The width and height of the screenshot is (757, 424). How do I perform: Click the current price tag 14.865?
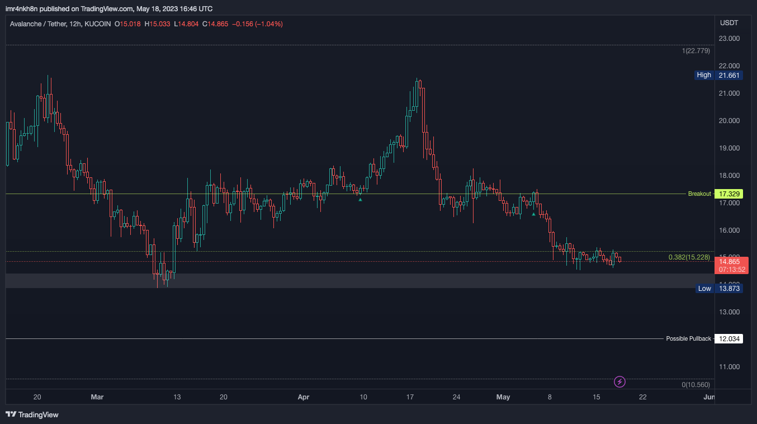[x=730, y=261]
